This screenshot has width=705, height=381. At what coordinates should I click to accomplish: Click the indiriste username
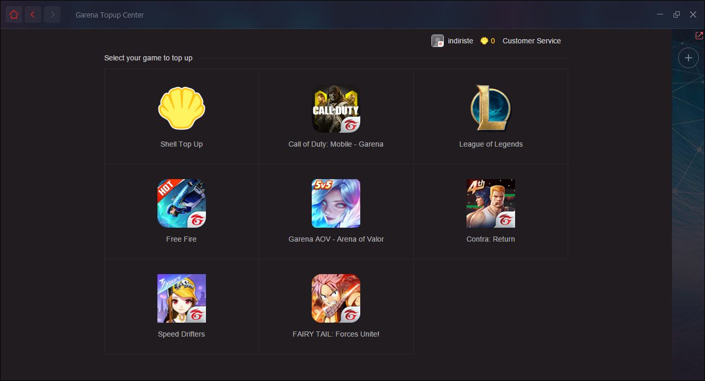pos(460,41)
